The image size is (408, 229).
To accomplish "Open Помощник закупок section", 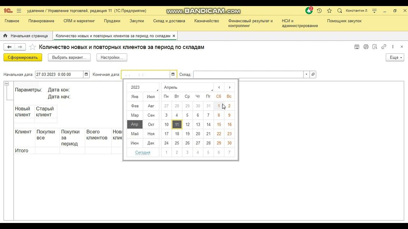I will point(344,21).
